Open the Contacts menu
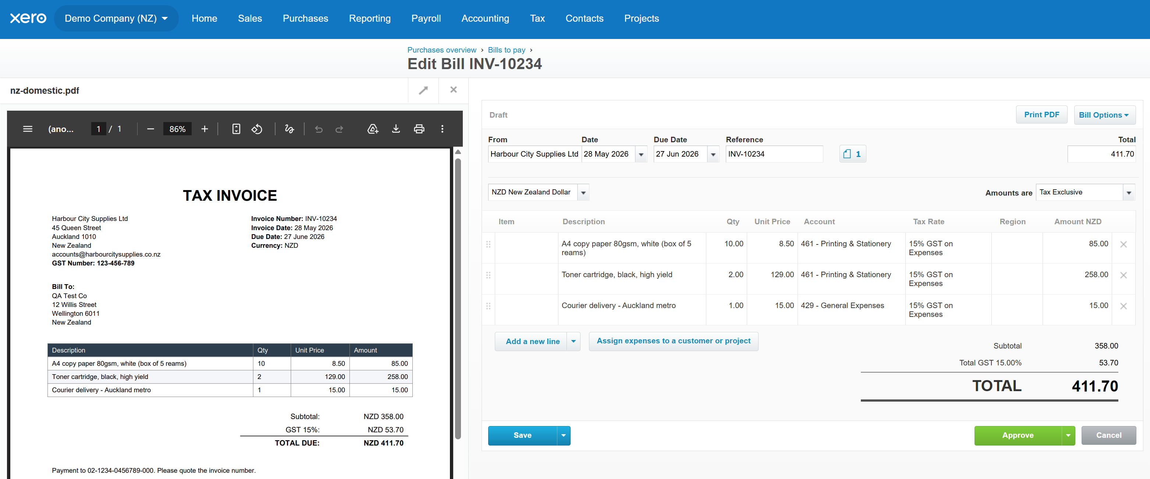1150x479 pixels. [x=584, y=18]
